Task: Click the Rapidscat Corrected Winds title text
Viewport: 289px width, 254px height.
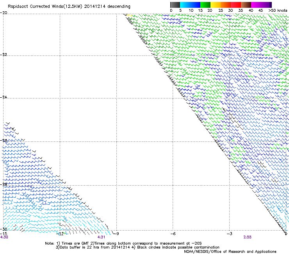Action: tap(69, 7)
